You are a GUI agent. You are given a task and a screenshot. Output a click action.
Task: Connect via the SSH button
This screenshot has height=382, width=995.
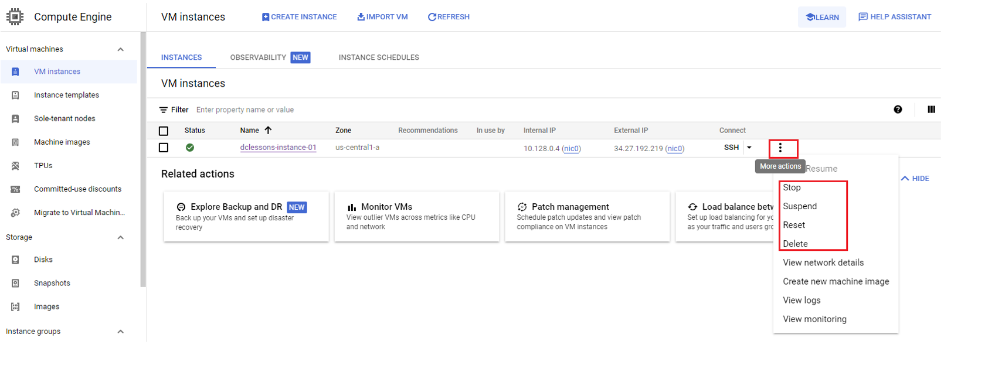coord(731,148)
